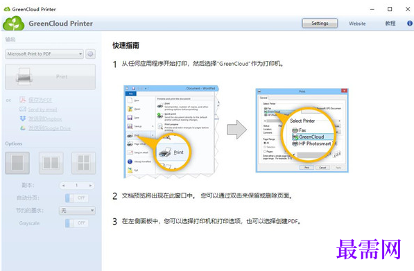Image resolution: width=414 pixels, height=271 pixels.
Task: Click the 保存为PDF link
Action: point(40,100)
